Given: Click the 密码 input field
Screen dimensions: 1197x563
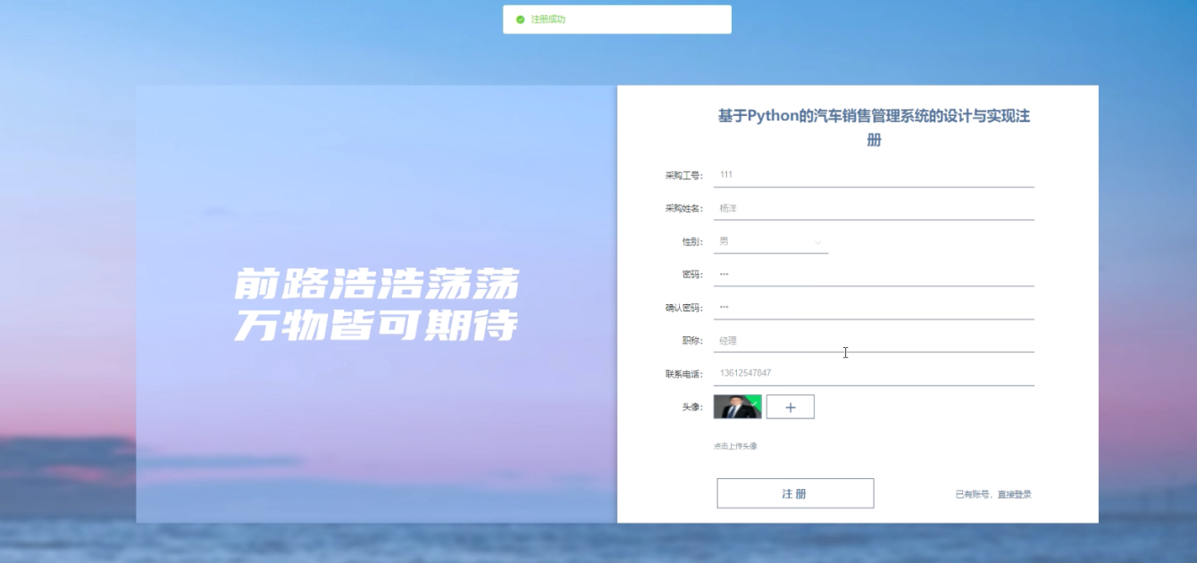Looking at the screenshot, I should (874, 274).
